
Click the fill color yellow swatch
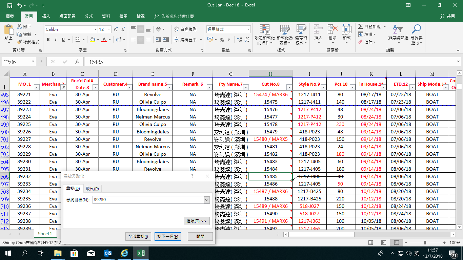click(x=93, y=40)
